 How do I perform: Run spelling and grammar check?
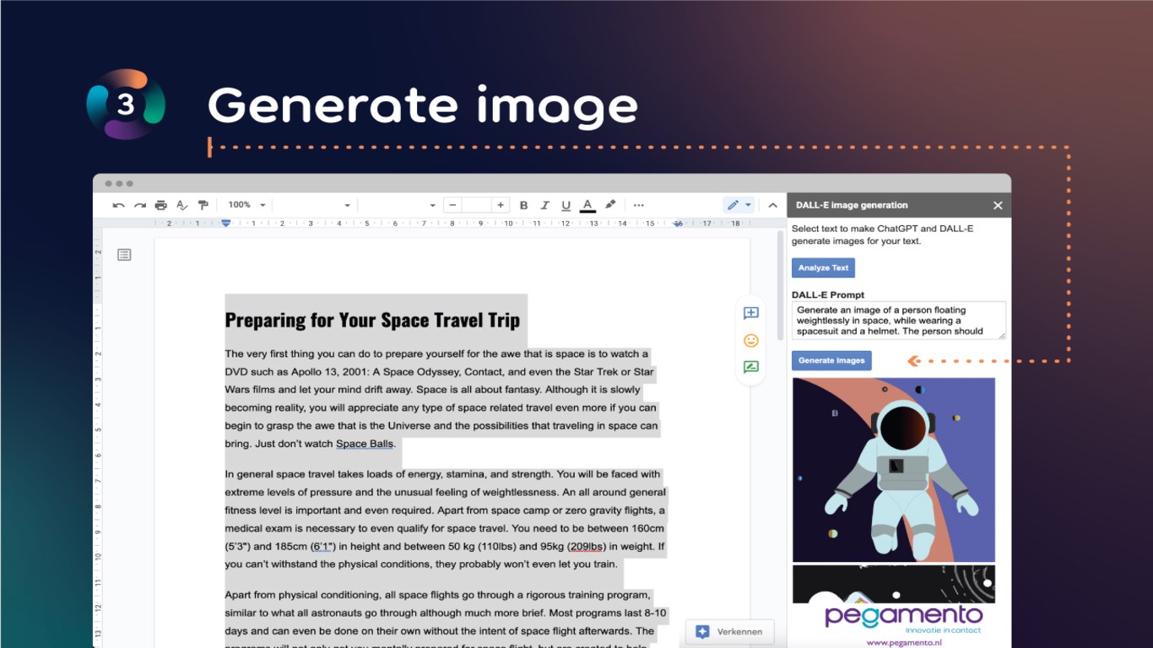tap(181, 205)
